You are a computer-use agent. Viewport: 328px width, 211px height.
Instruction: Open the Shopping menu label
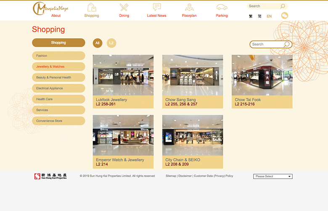pos(92,16)
